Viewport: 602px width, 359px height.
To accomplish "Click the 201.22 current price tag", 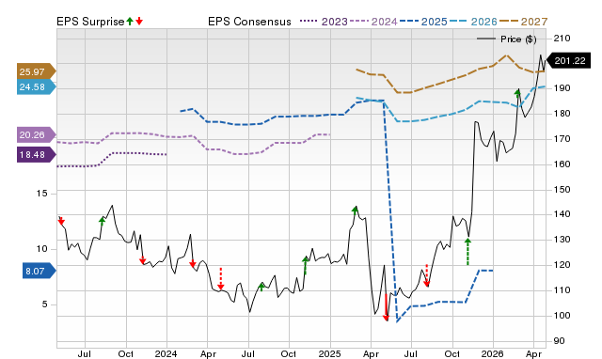I will click(568, 60).
